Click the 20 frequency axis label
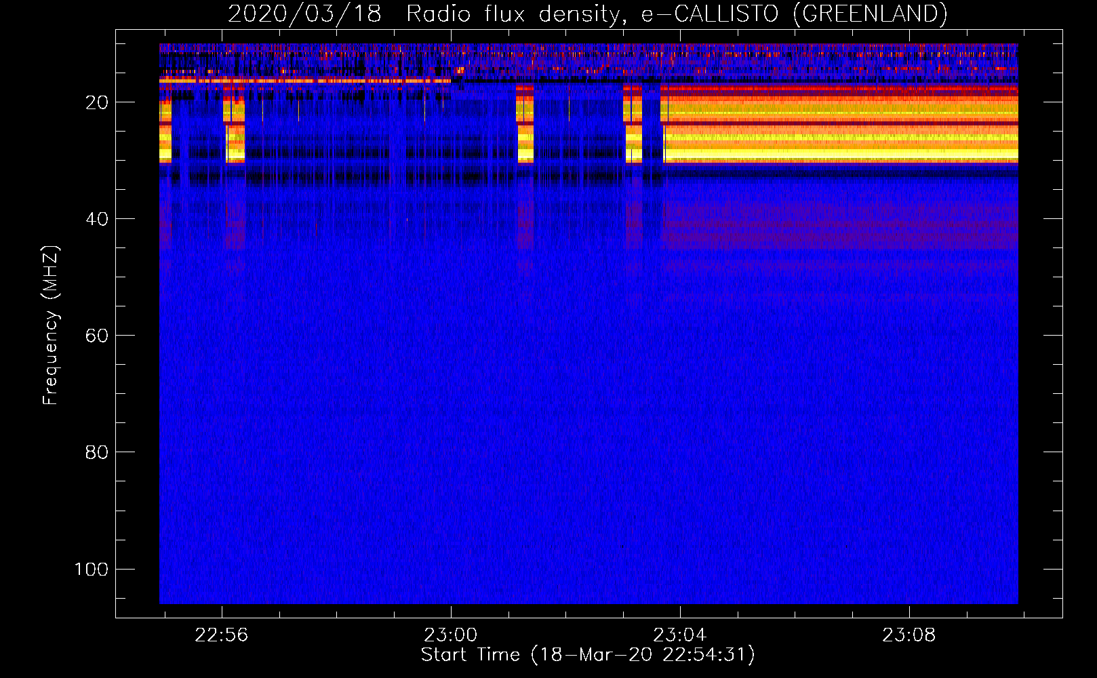Image resolution: width=1097 pixels, height=678 pixels. click(97, 102)
